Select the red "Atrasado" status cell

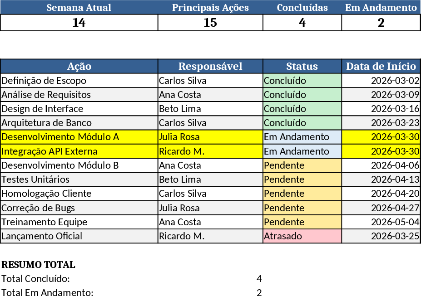302,236
